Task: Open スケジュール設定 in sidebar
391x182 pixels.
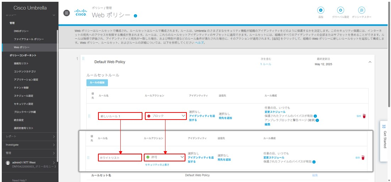Action: (23, 96)
